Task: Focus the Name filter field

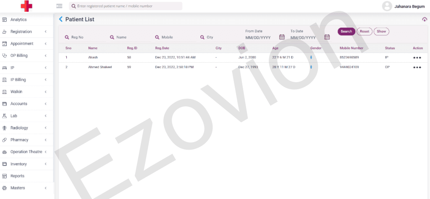Action: [130, 37]
